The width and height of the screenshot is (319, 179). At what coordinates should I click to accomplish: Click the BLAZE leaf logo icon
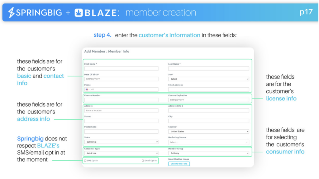click(x=79, y=12)
